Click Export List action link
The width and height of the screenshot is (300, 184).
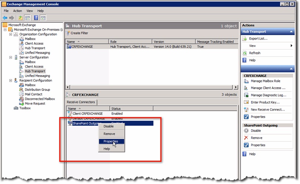click(x=258, y=39)
